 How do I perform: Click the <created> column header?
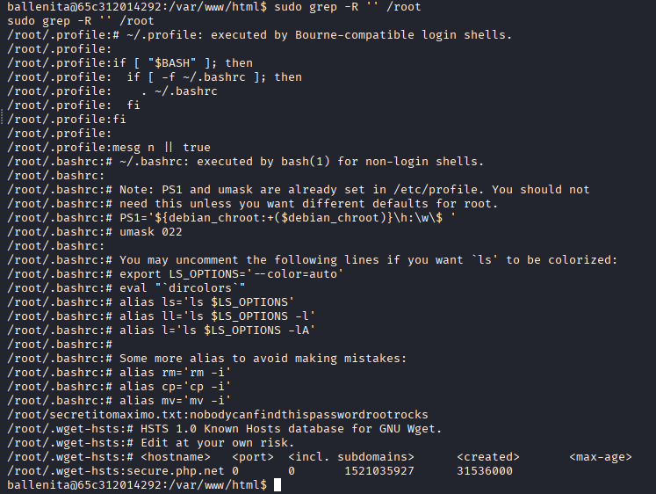pos(488,457)
